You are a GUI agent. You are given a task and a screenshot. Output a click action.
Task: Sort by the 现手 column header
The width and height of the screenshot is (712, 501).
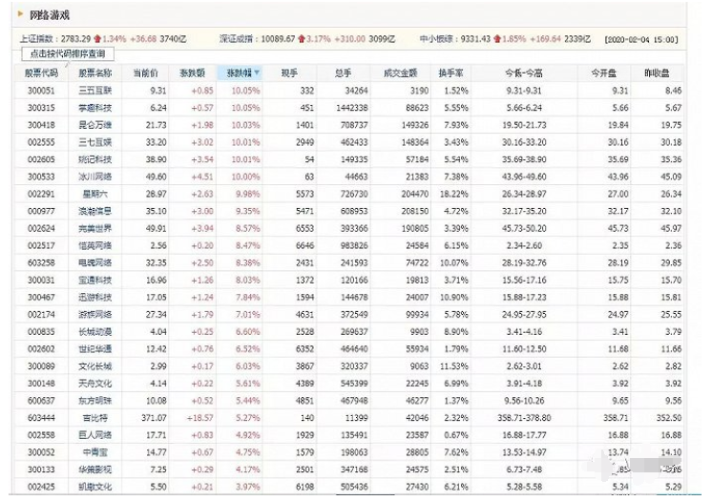289,73
